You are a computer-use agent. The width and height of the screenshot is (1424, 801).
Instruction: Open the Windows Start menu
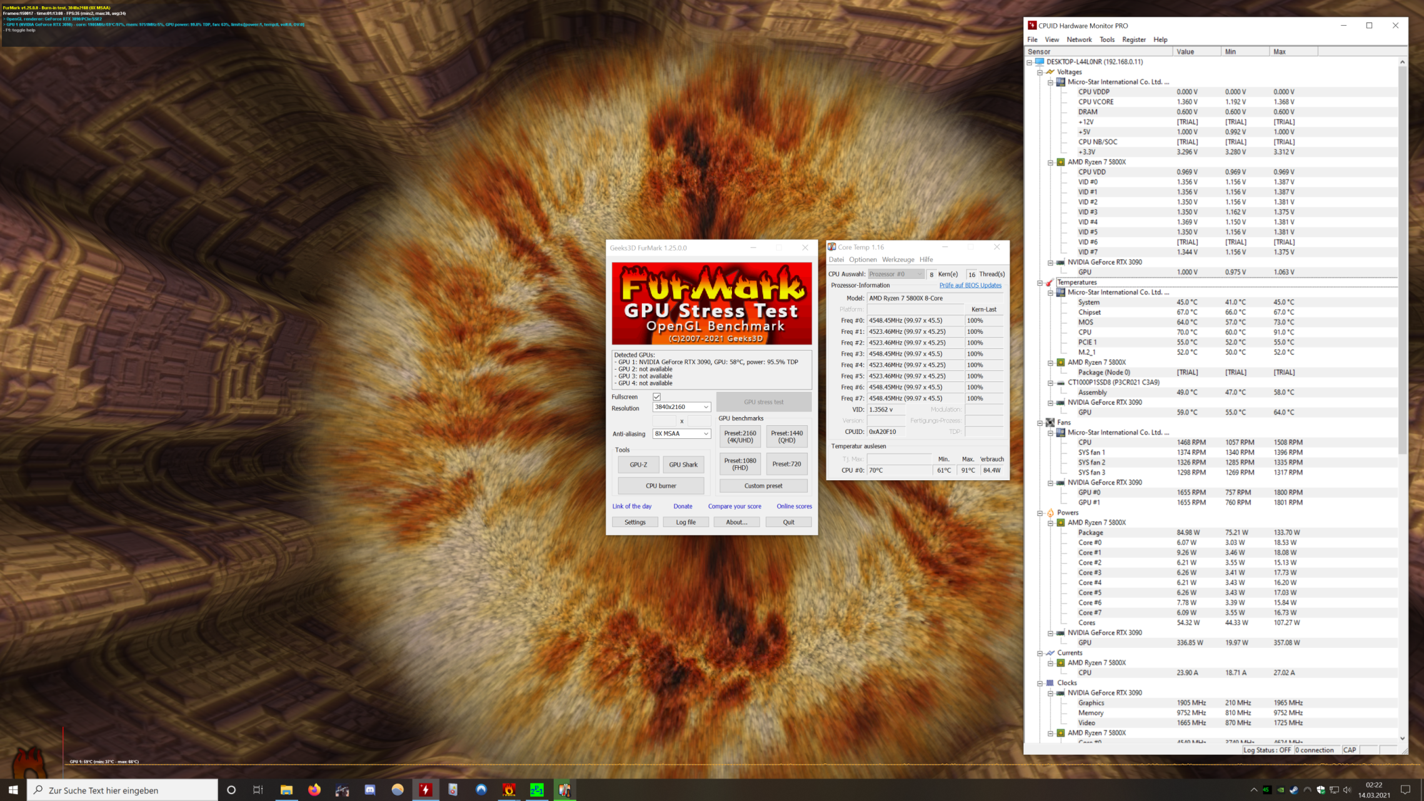click(13, 790)
